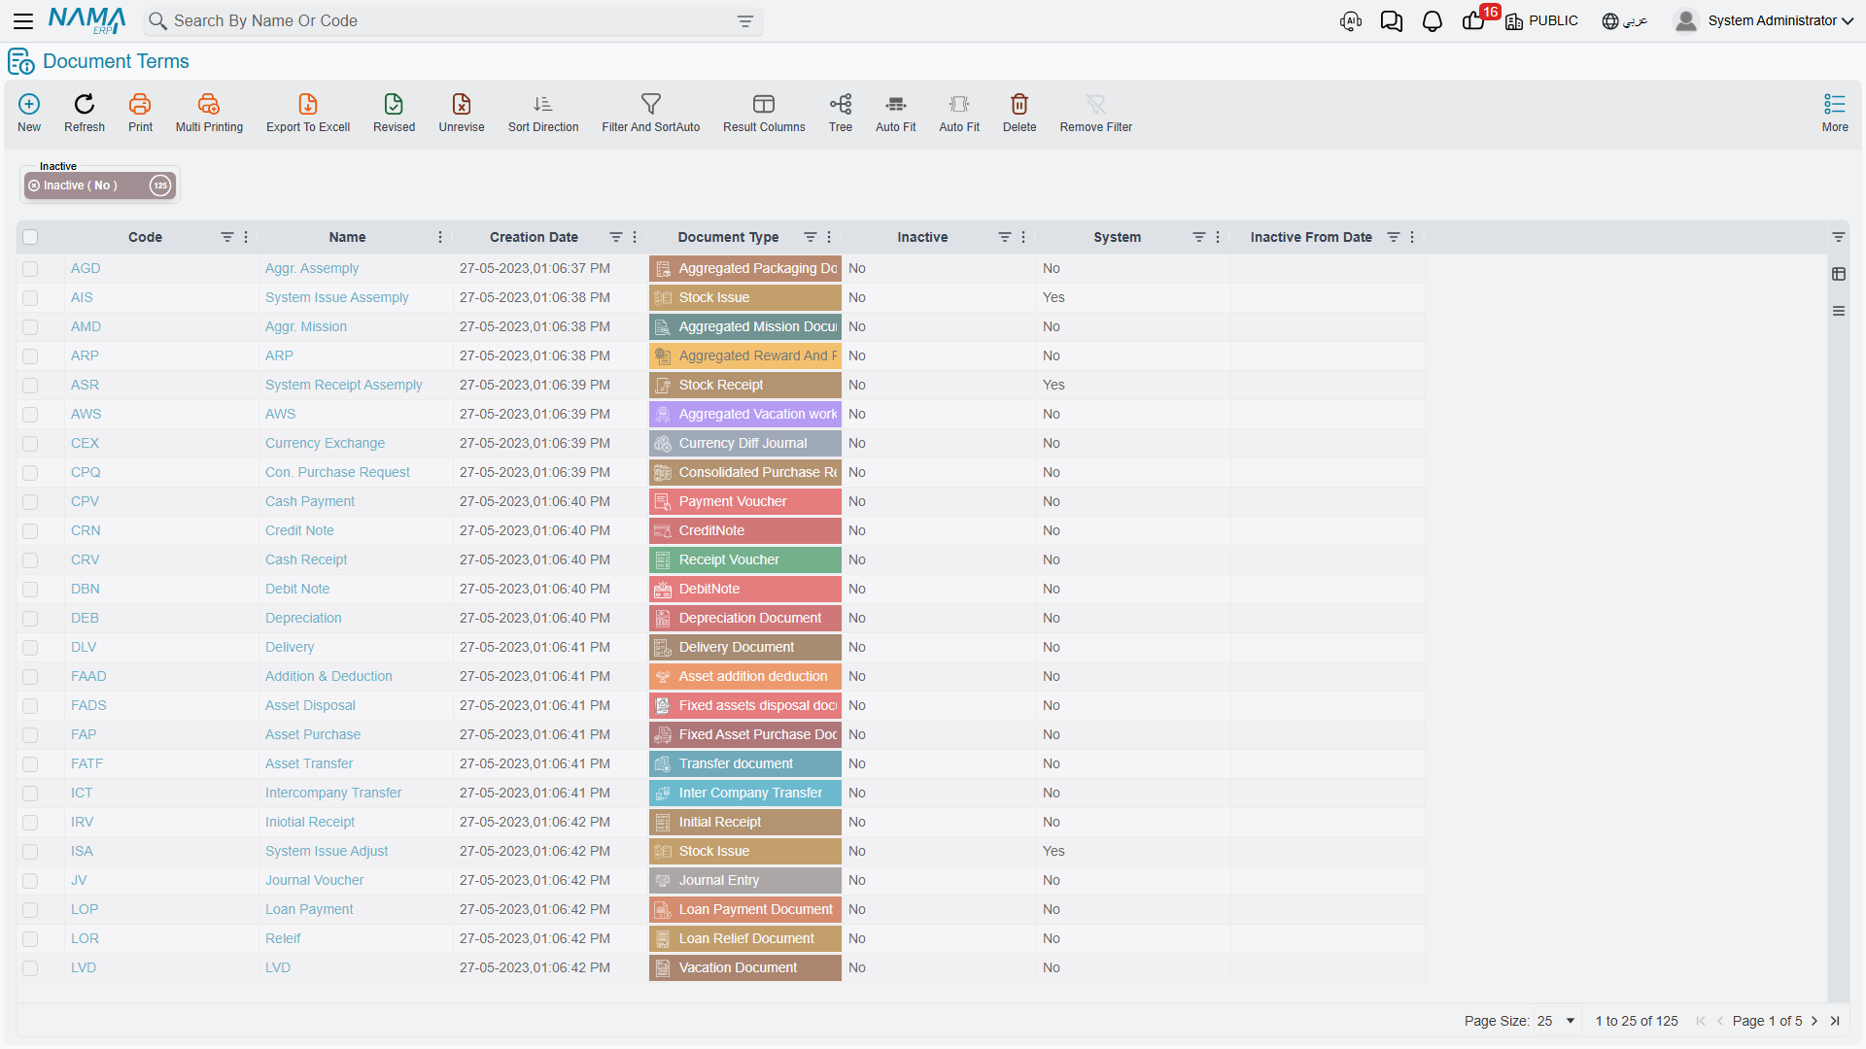Click the Payment Voucher colored type cell
This screenshot has width=1866, height=1049.
pyautogui.click(x=744, y=501)
